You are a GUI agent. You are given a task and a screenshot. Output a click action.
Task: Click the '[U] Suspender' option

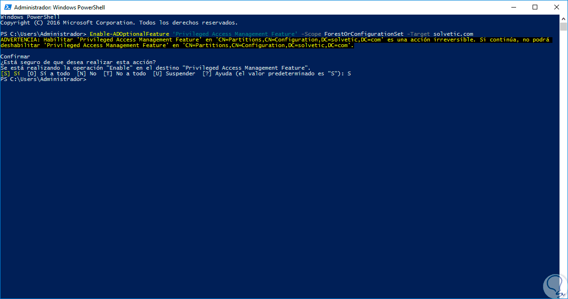pos(174,74)
